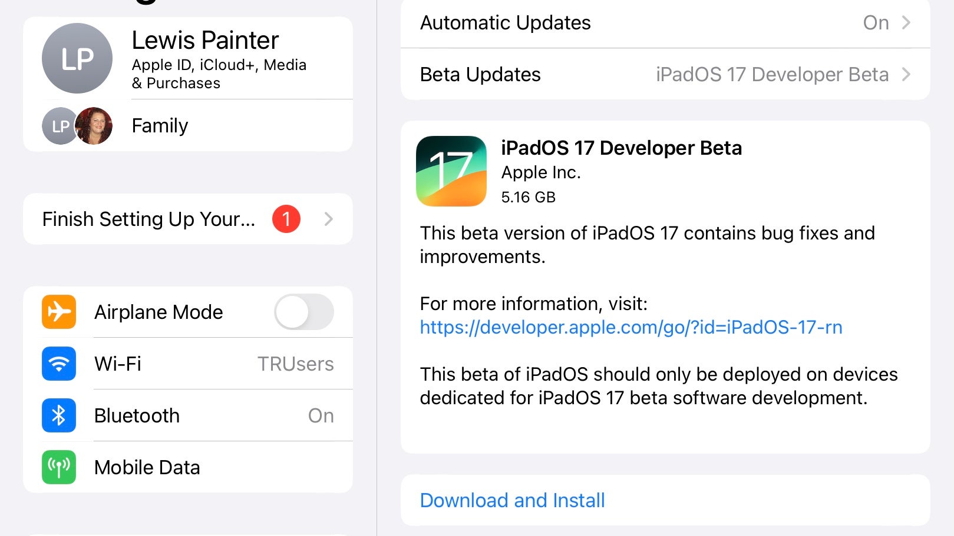This screenshot has height=536, width=954.
Task: Open the developer.apple.com release notes link
Action: (631, 327)
